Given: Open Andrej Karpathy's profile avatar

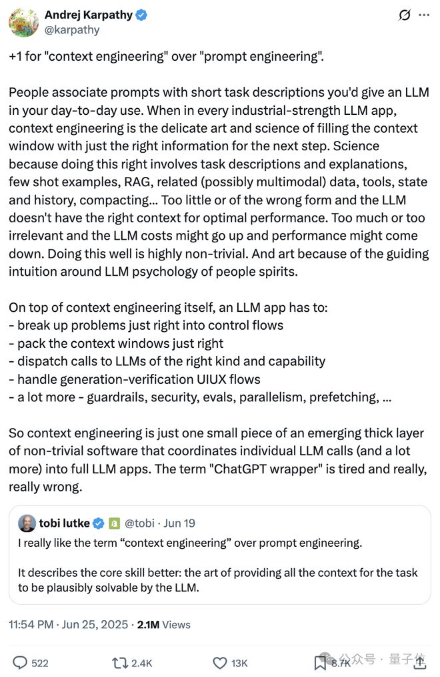Looking at the screenshot, I should 24,23.
